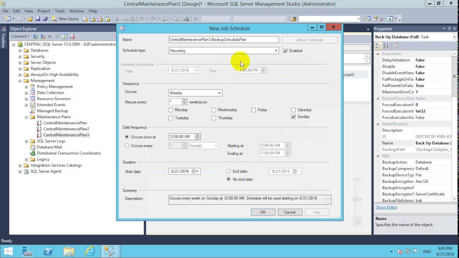
Task: Open the Back Up Database task dropdown in Properties
Action: tap(454, 37)
